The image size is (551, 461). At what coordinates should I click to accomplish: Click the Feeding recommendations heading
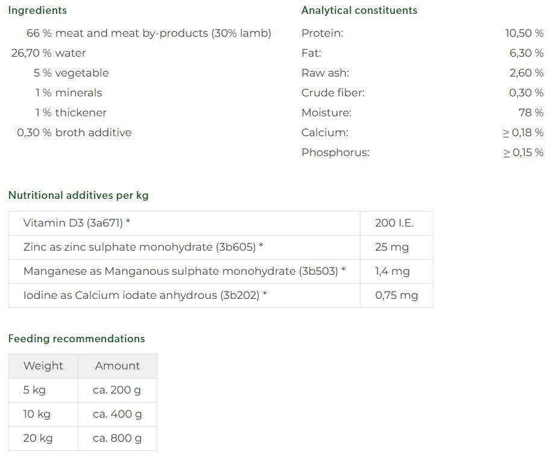[x=76, y=339]
